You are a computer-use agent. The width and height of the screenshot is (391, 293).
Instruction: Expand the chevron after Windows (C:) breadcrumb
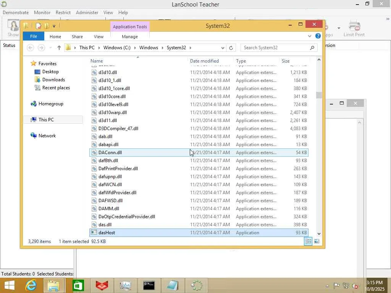pos(135,48)
